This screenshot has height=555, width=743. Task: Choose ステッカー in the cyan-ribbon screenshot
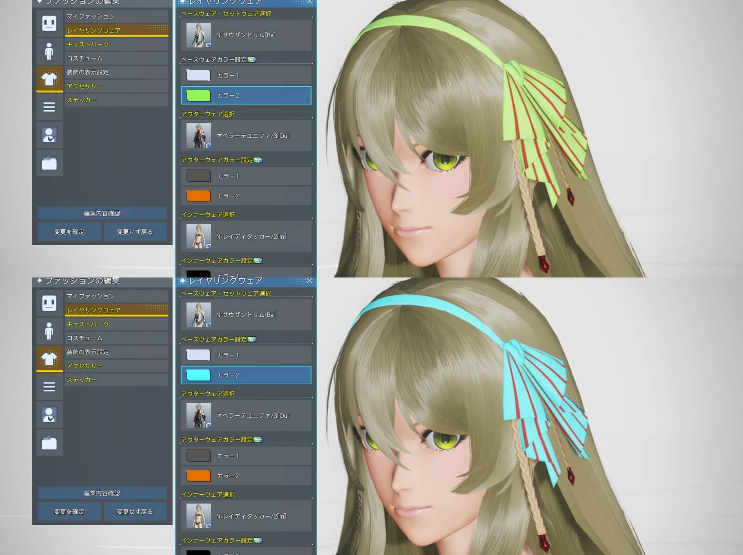(117, 380)
